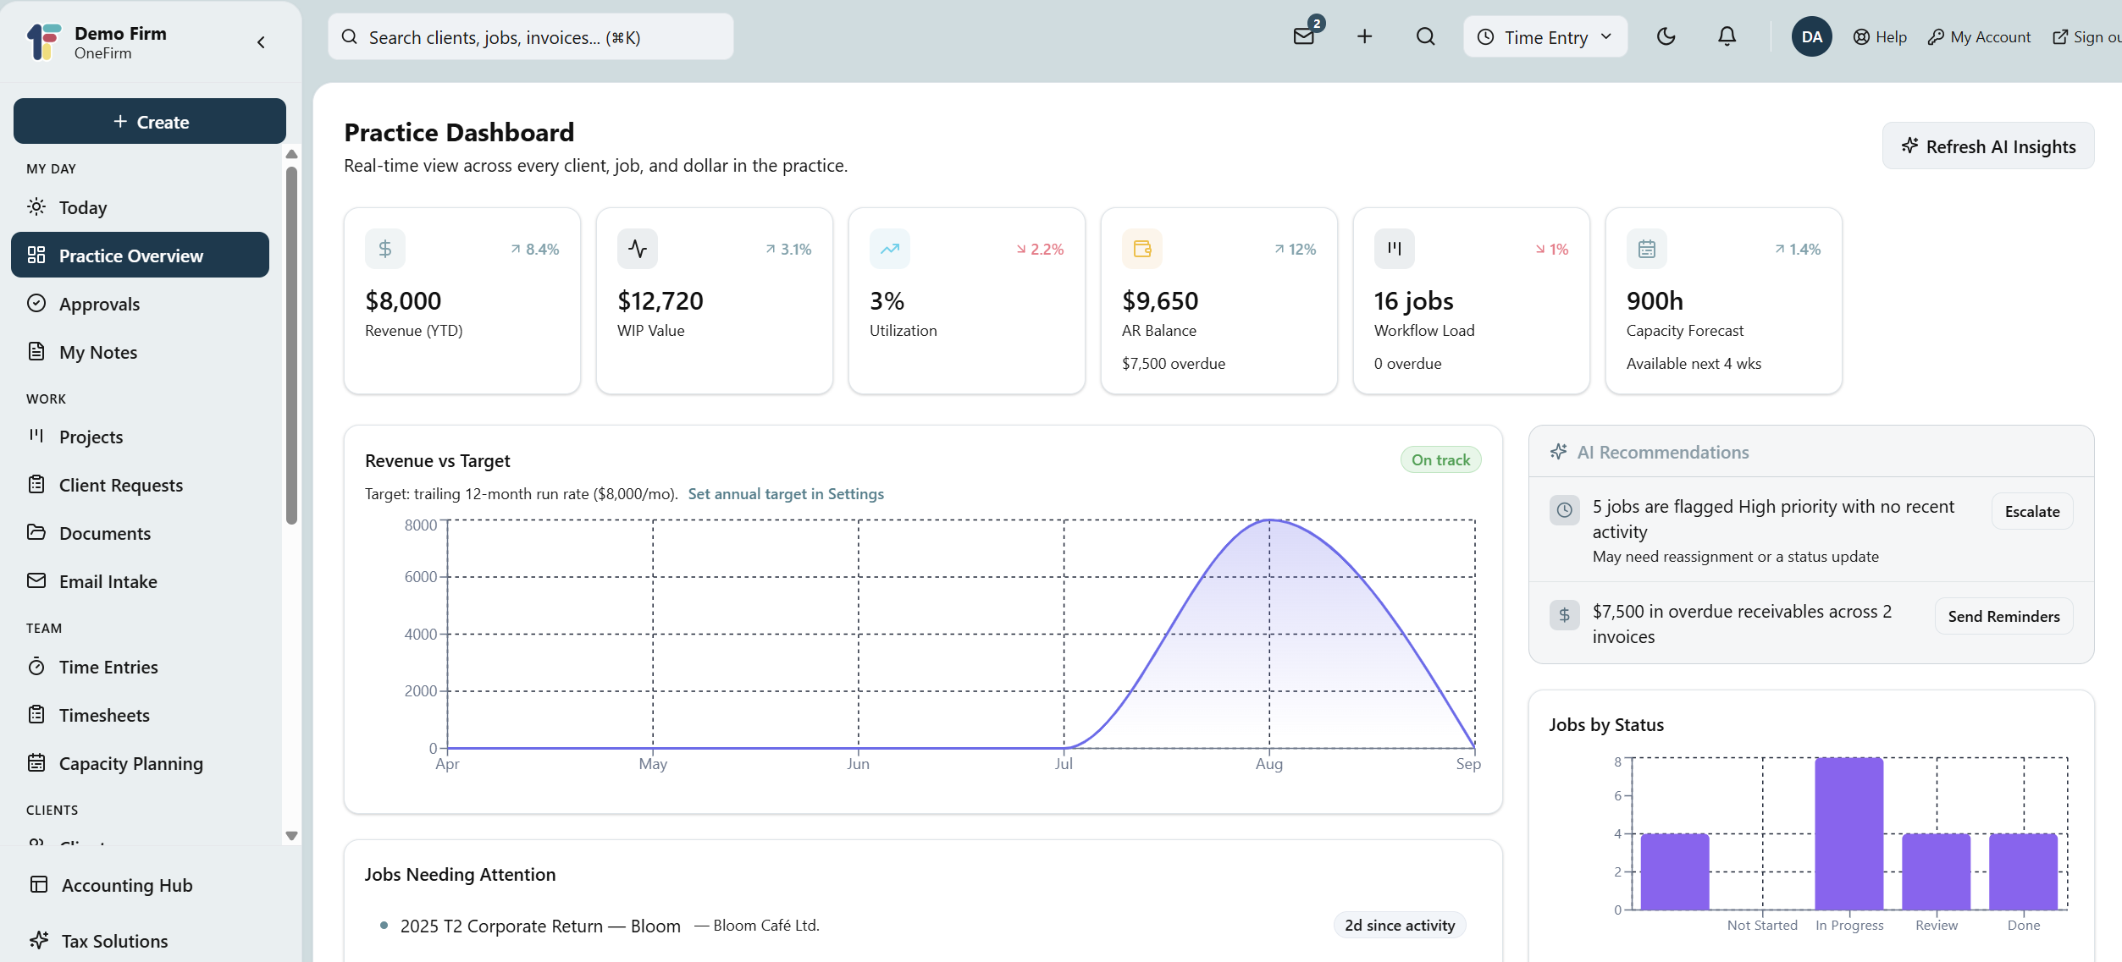
Task: Open Client Requests section
Action: click(140, 485)
